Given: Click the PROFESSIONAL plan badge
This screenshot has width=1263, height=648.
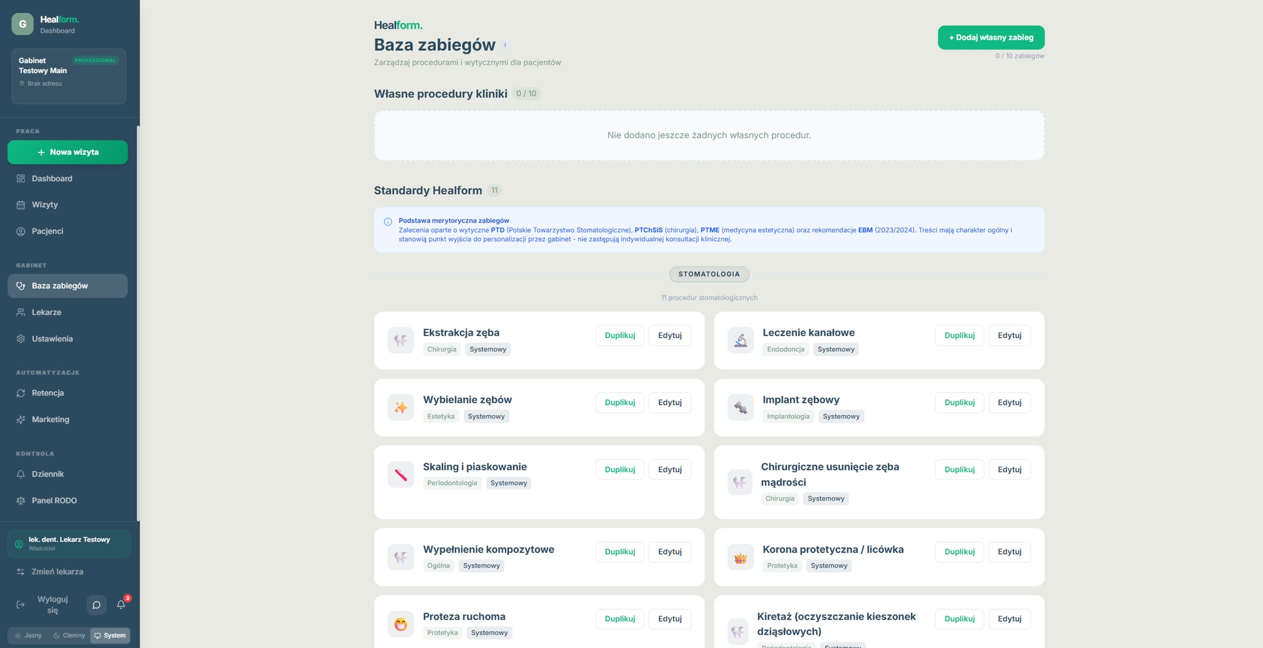Looking at the screenshot, I should point(95,60).
